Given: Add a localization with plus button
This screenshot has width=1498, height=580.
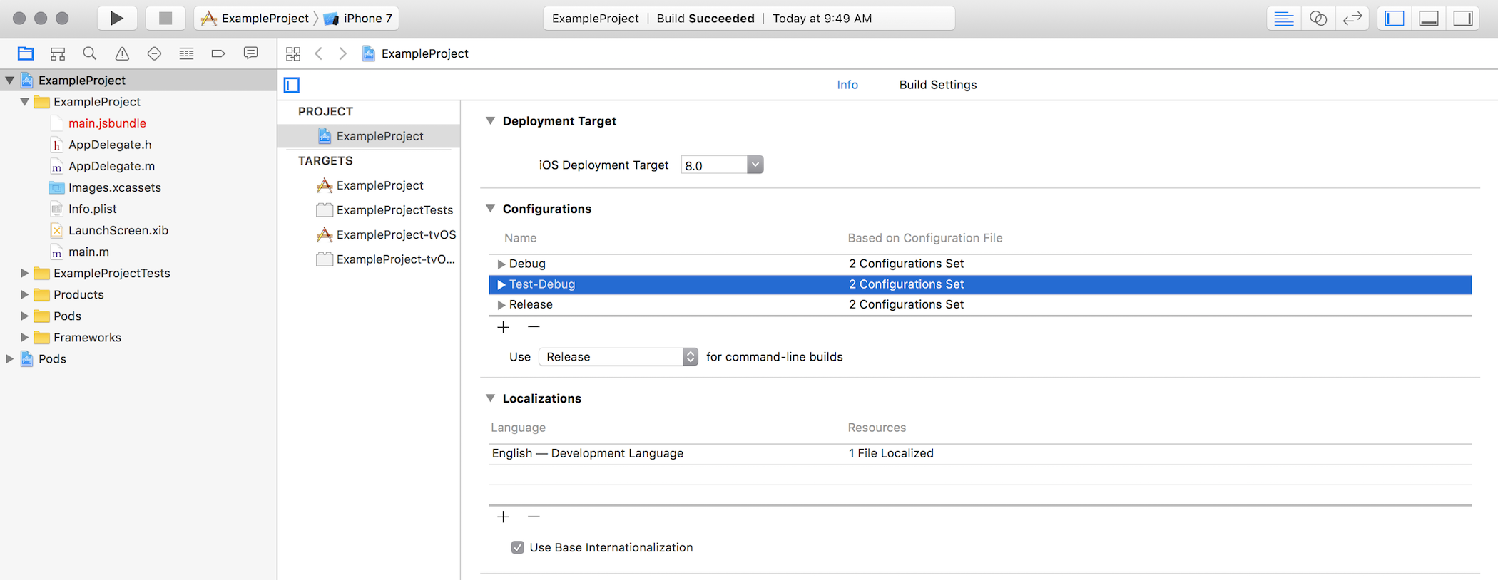Looking at the screenshot, I should click(504, 517).
